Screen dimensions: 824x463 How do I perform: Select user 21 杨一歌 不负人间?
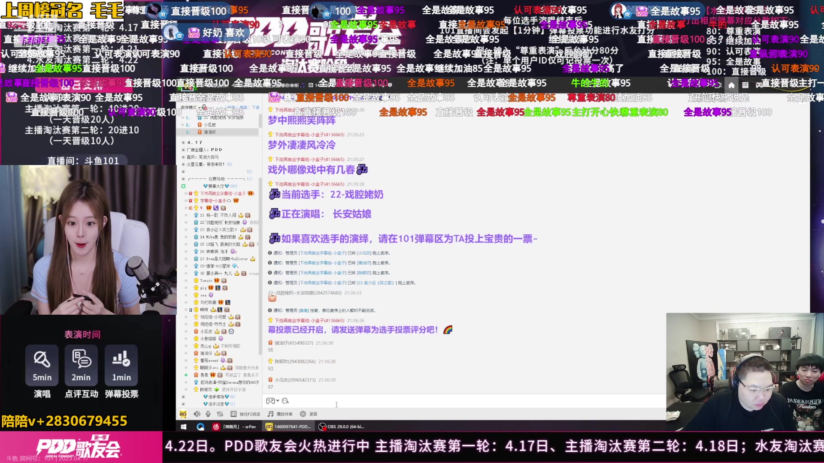222,215
